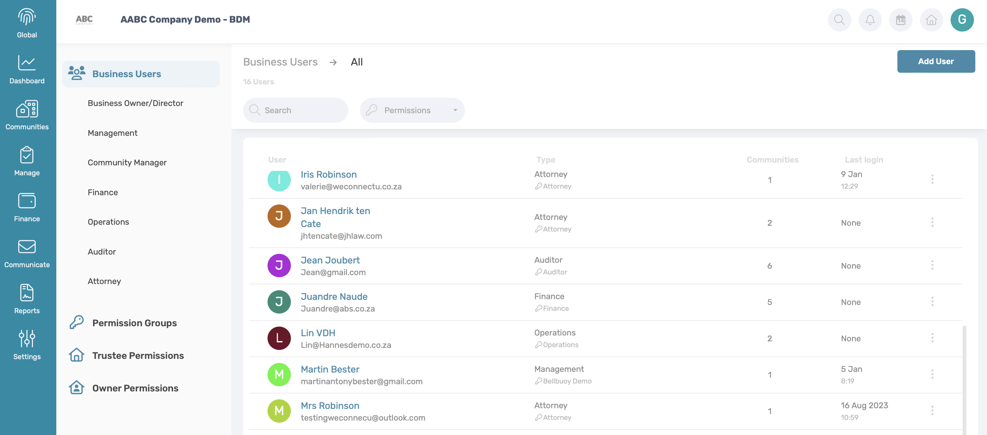The height and width of the screenshot is (435, 987).
Task: Open Permission Groups section
Action: click(x=134, y=323)
